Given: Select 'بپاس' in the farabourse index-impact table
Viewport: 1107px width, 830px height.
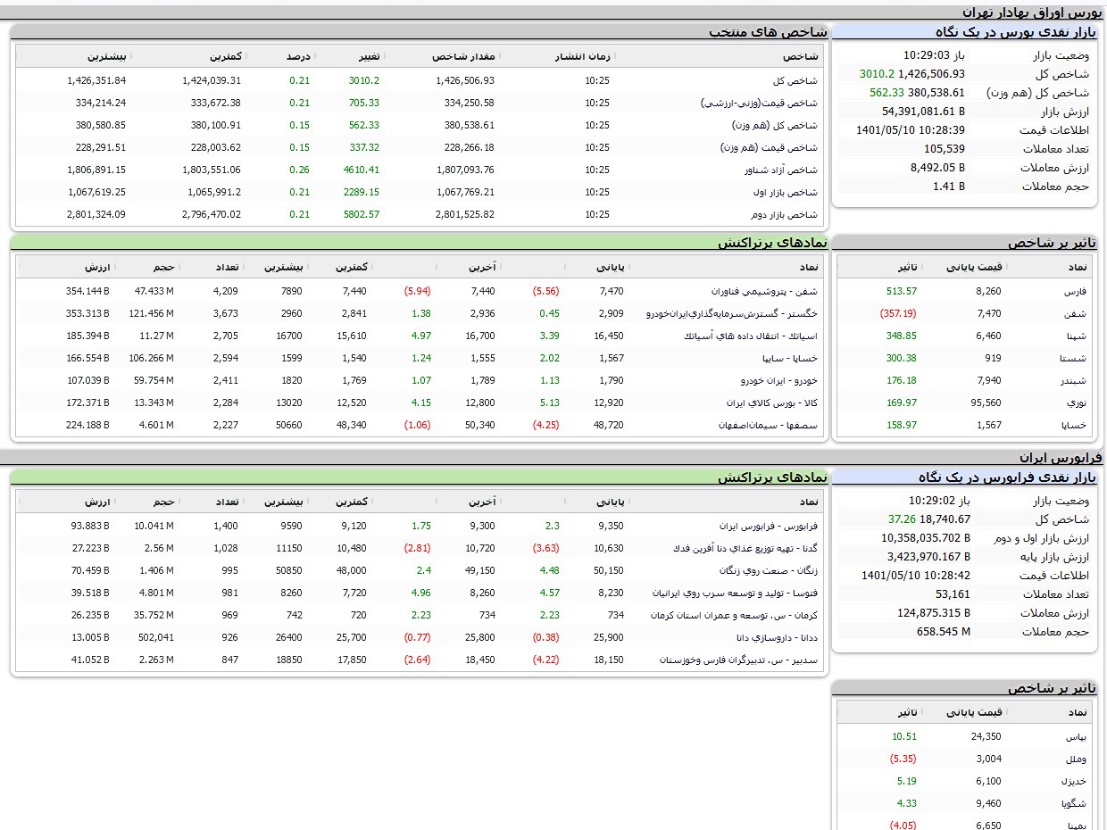Looking at the screenshot, I should 1077,736.
